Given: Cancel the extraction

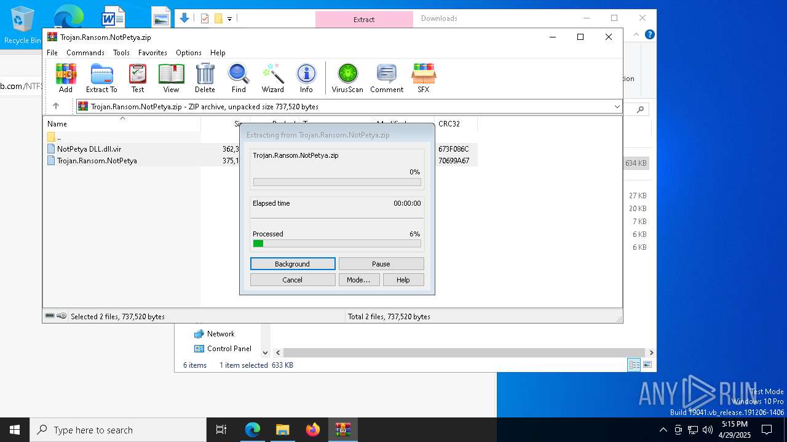Looking at the screenshot, I should 293,280.
